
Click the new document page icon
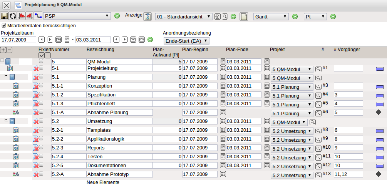243,17
